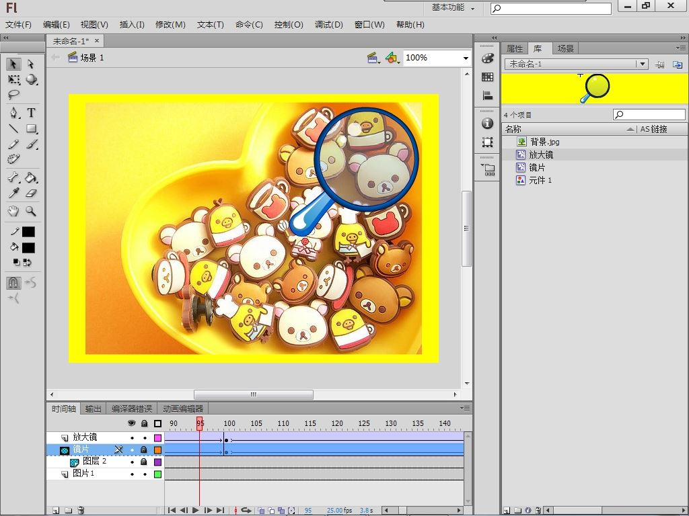Click the fill color black swatch
The width and height of the screenshot is (689, 516).
click(x=28, y=248)
